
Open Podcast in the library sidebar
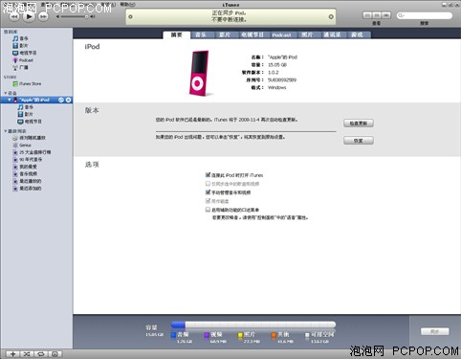pyautogui.click(x=23, y=60)
